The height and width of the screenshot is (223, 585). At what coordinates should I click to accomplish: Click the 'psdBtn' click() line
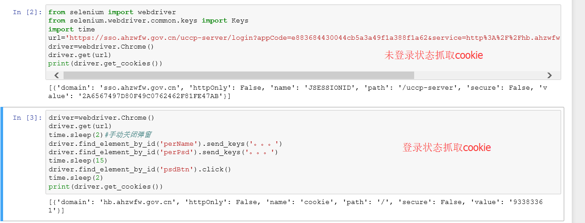[140, 170]
